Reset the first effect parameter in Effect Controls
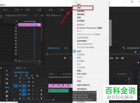 tap(16, 28)
